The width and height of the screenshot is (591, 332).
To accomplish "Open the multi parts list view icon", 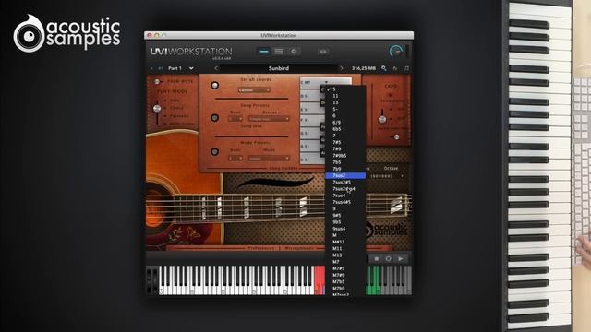I will pyautogui.click(x=279, y=52).
